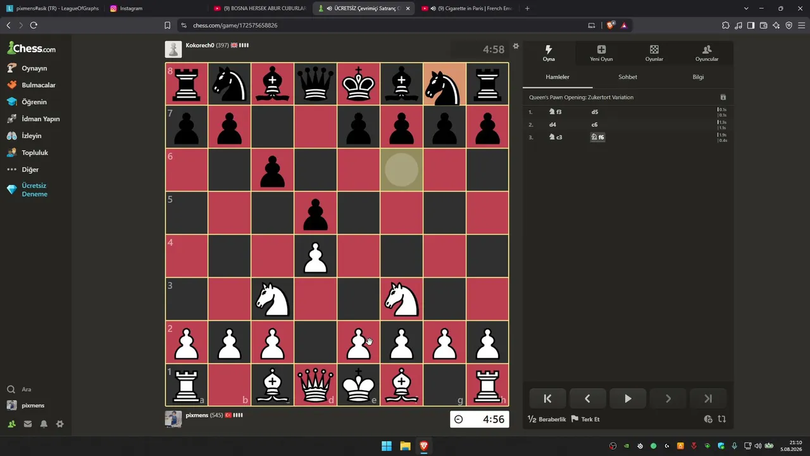
Task: Go back one move
Action: pyautogui.click(x=587, y=398)
